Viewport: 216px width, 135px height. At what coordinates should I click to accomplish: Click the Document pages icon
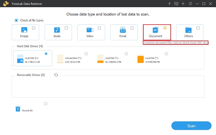point(156,30)
